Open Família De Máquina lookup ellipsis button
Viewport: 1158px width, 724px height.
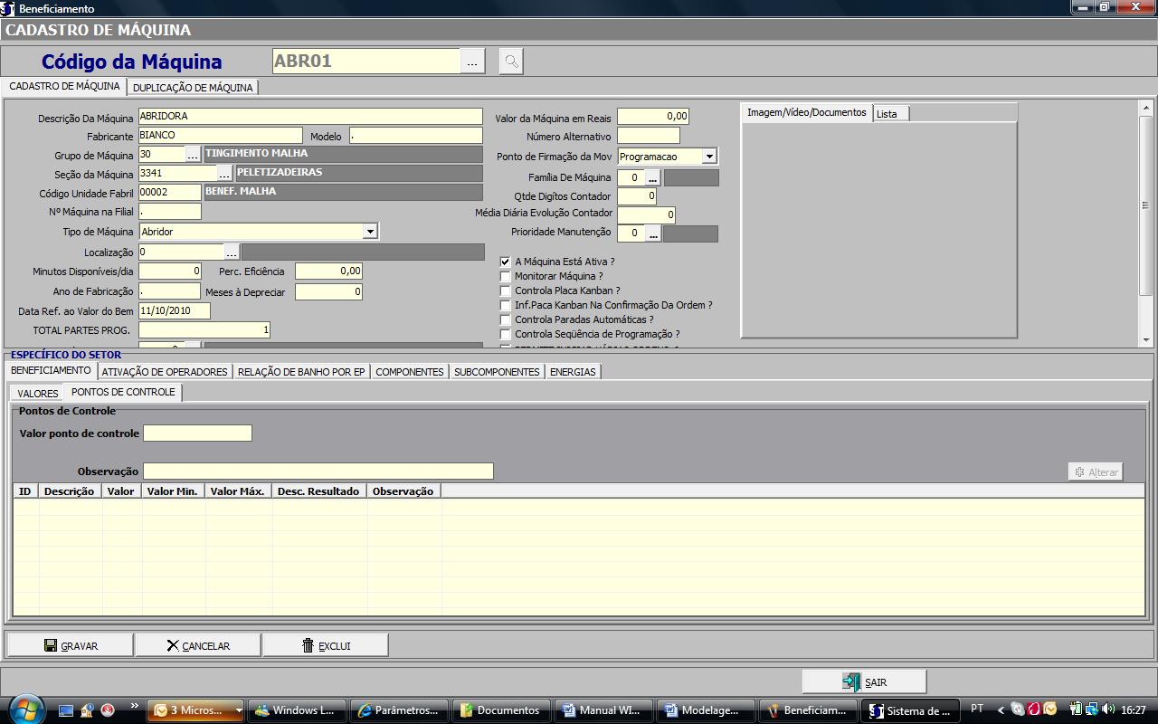click(652, 178)
